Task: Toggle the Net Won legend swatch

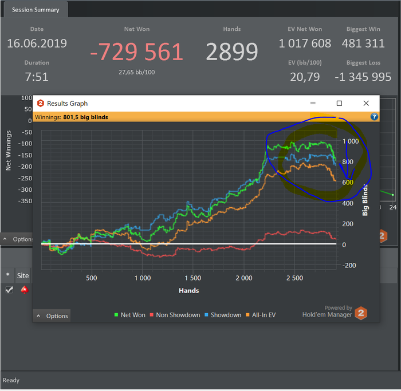Action: coord(116,315)
